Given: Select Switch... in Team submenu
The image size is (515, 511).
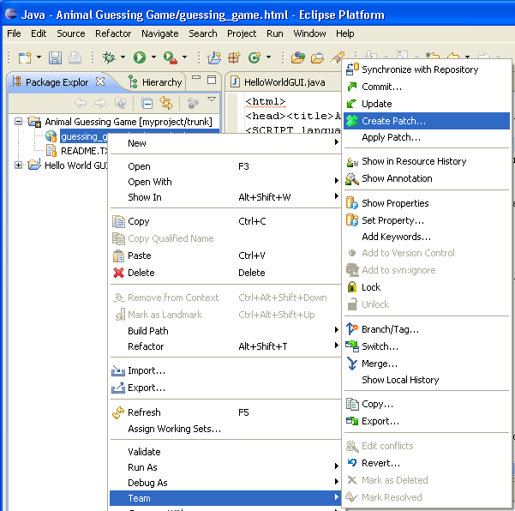Looking at the screenshot, I should (x=427, y=346).
